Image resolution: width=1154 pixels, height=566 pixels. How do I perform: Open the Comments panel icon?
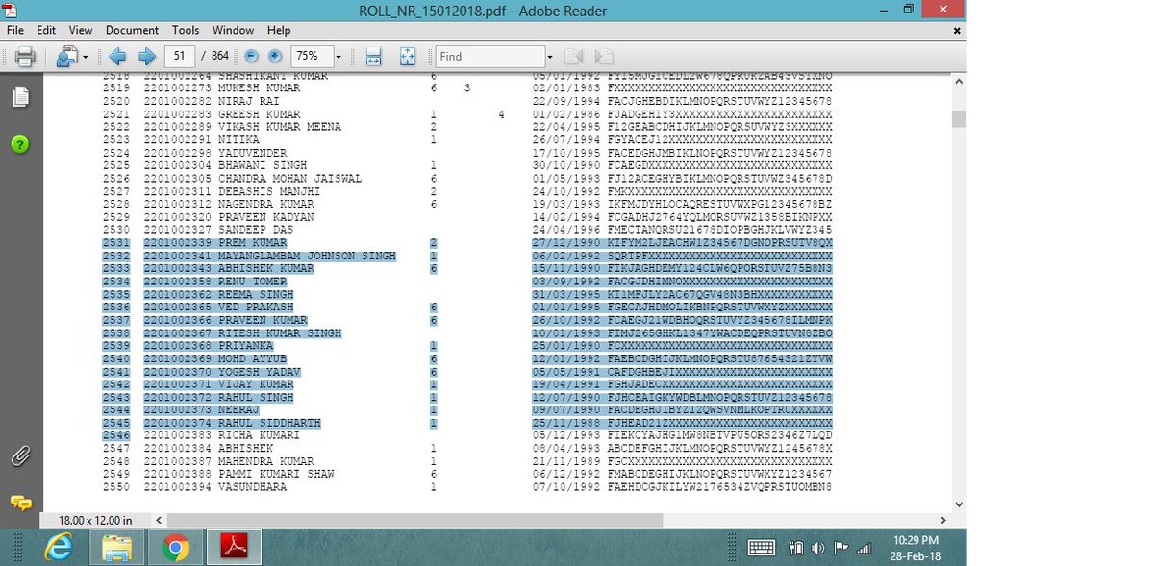[20, 503]
